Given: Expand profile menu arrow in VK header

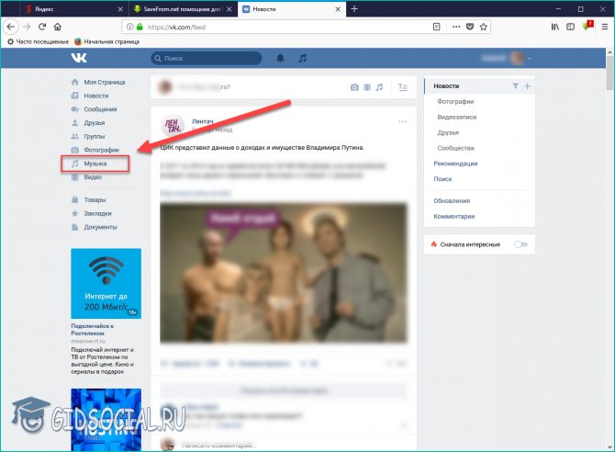Looking at the screenshot, I should tap(530, 59).
